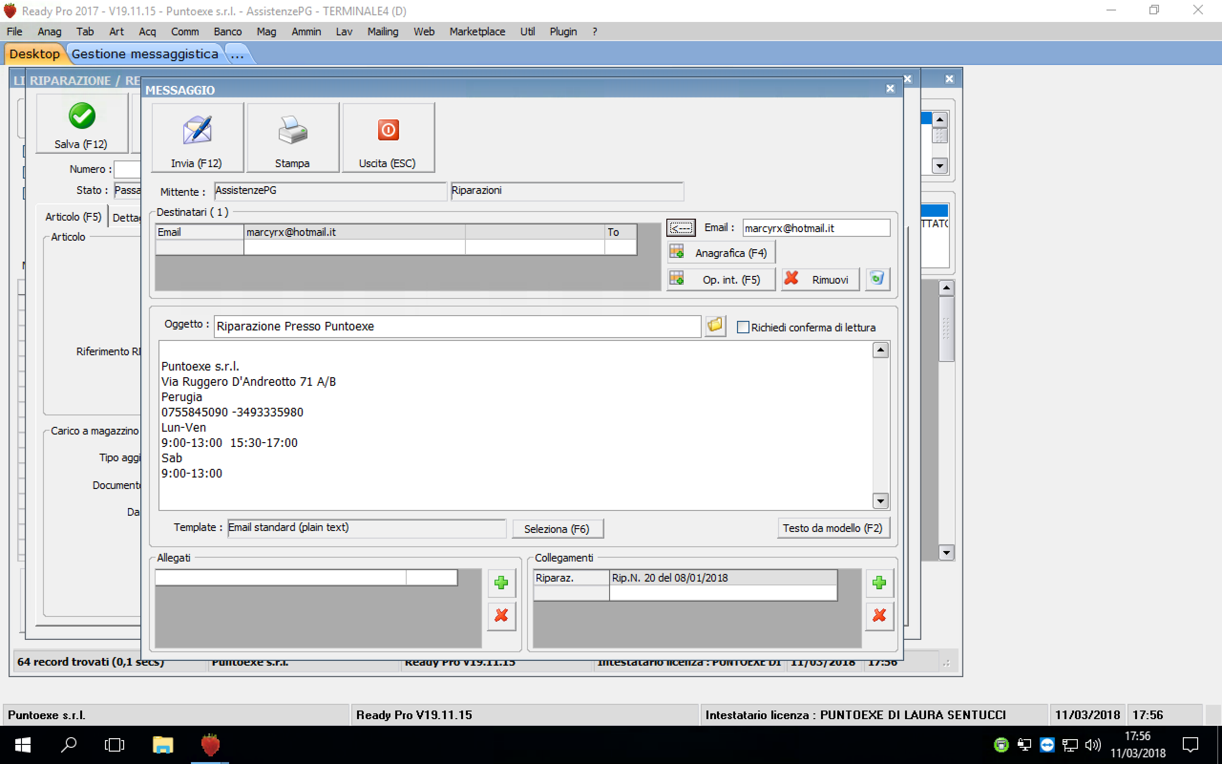This screenshot has height=764, width=1222.
Task: Open the Mag menu
Action: (x=266, y=32)
